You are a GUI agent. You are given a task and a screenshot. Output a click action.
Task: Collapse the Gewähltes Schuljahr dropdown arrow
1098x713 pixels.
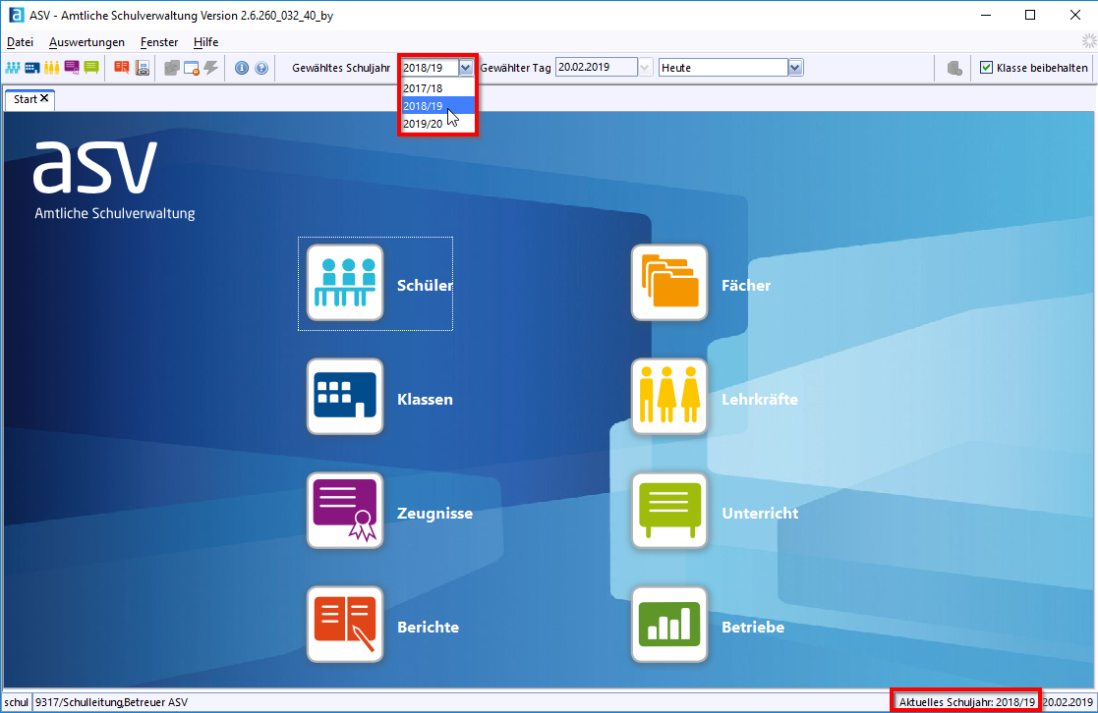tap(466, 68)
